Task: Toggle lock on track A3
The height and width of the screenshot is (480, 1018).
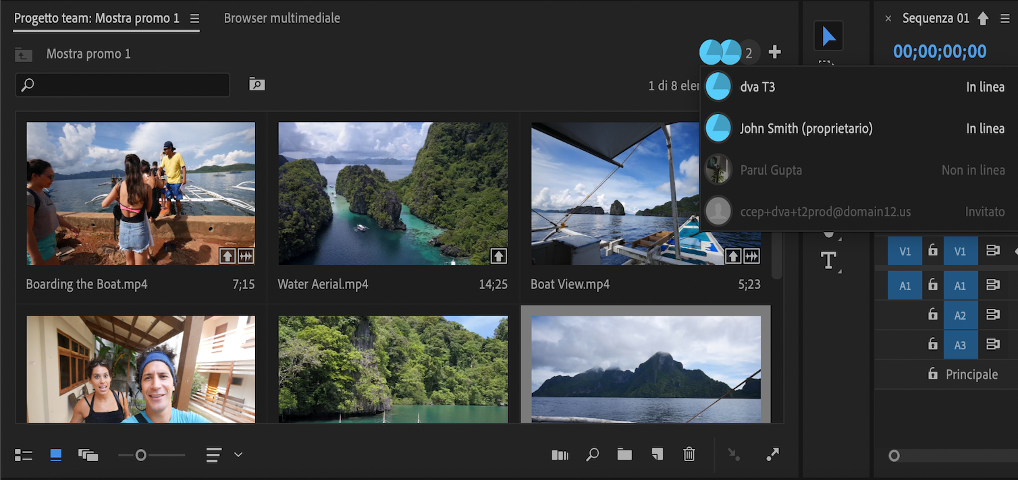Action: pyautogui.click(x=933, y=344)
